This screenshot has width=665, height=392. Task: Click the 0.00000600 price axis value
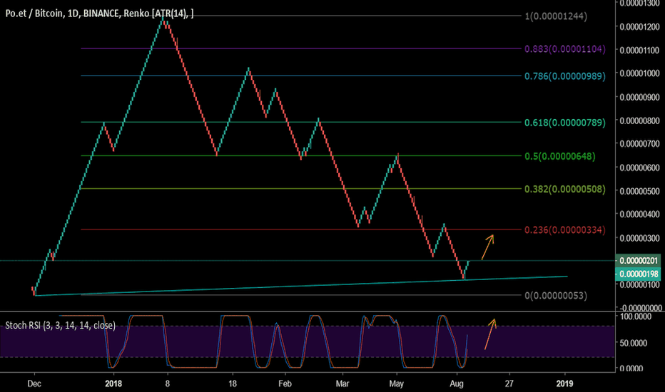click(x=639, y=167)
